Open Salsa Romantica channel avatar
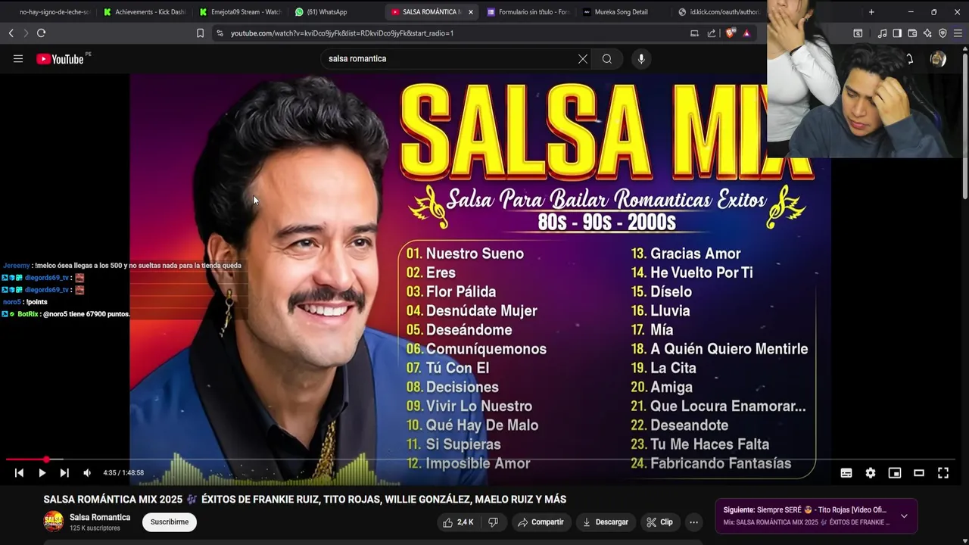 coord(54,522)
